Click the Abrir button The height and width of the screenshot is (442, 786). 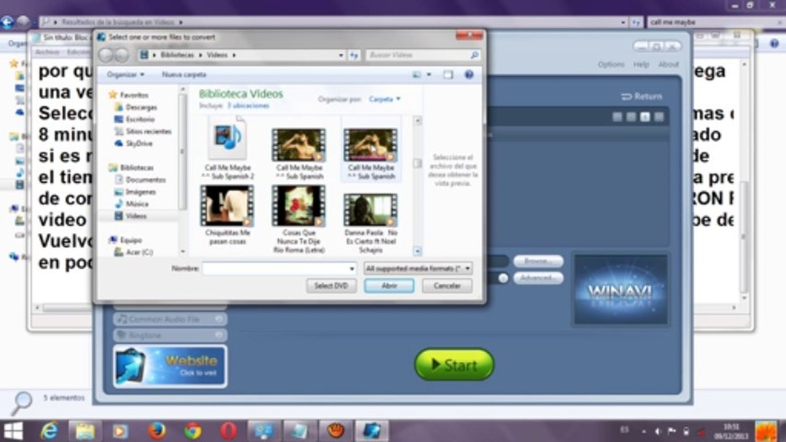[389, 286]
